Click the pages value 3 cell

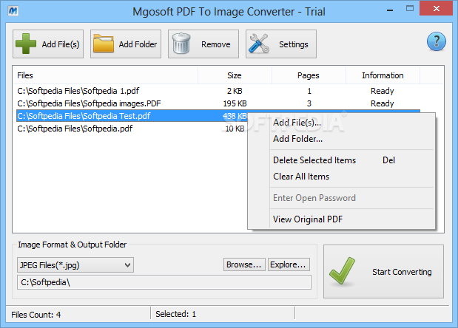(309, 103)
